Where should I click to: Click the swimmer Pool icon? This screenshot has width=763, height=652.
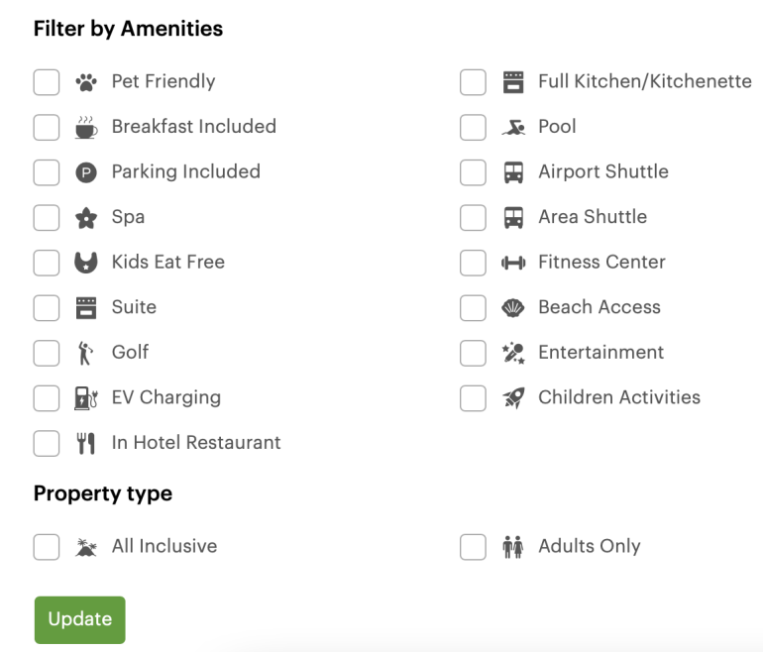point(512,128)
